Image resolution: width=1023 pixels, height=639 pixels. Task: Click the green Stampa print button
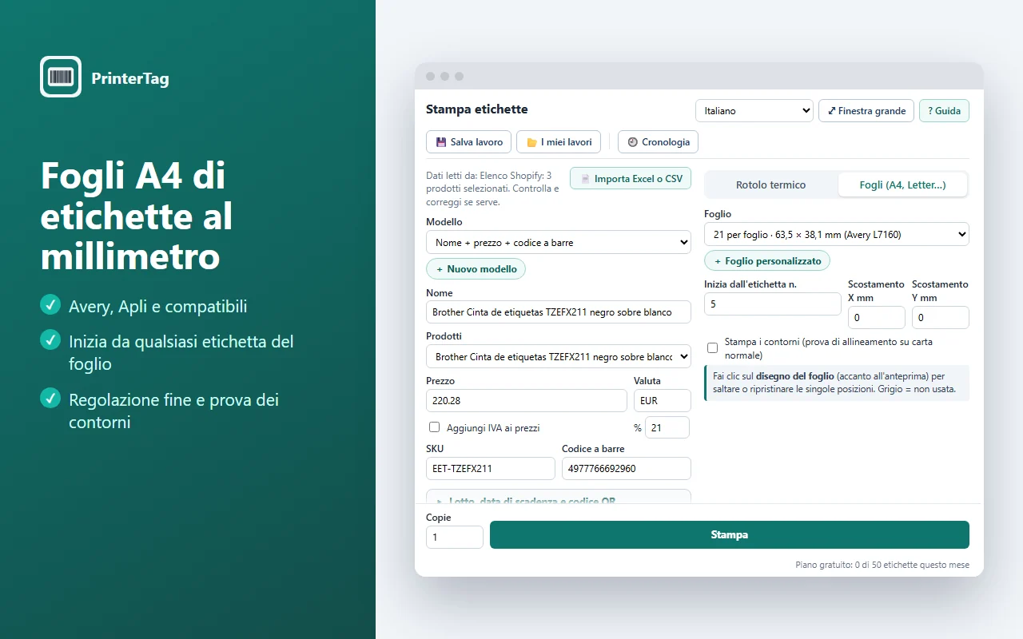[730, 535]
